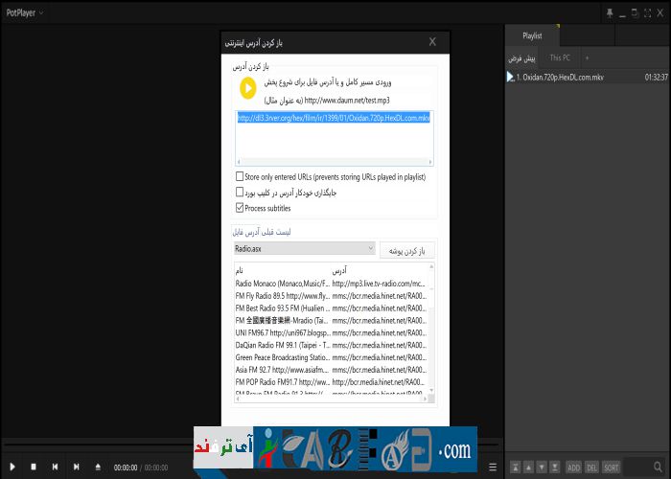Click the Stop button in the player controls

click(33, 467)
